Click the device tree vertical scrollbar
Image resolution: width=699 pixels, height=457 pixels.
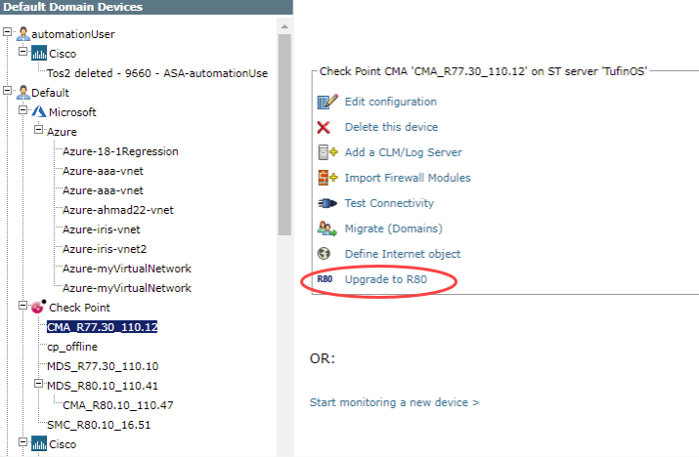click(284, 146)
